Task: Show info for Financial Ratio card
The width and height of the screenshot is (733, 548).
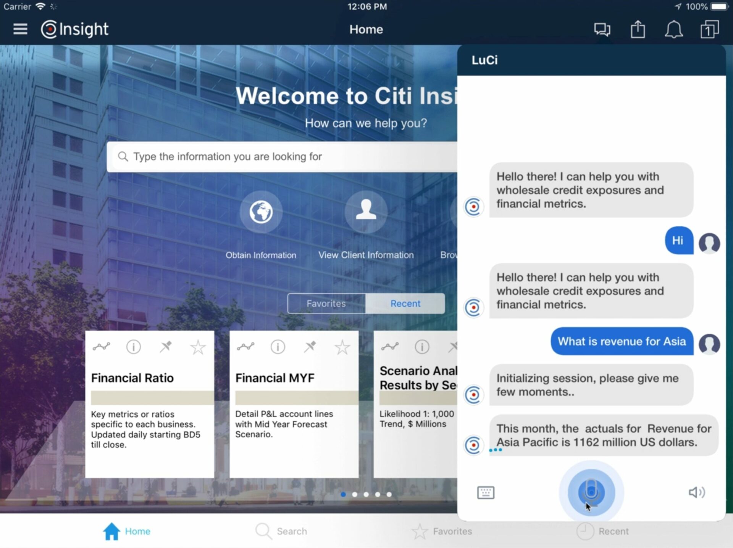Action: click(x=133, y=347)
